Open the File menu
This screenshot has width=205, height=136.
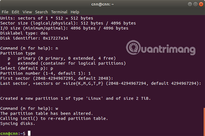pyautogui.click(x=5, y=12)
